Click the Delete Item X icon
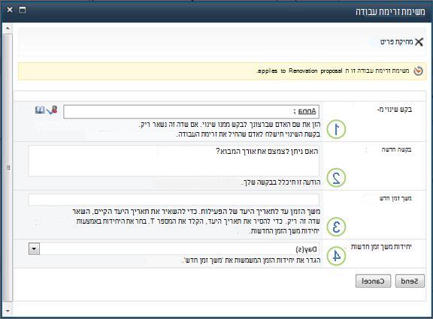 click(419, 42)
